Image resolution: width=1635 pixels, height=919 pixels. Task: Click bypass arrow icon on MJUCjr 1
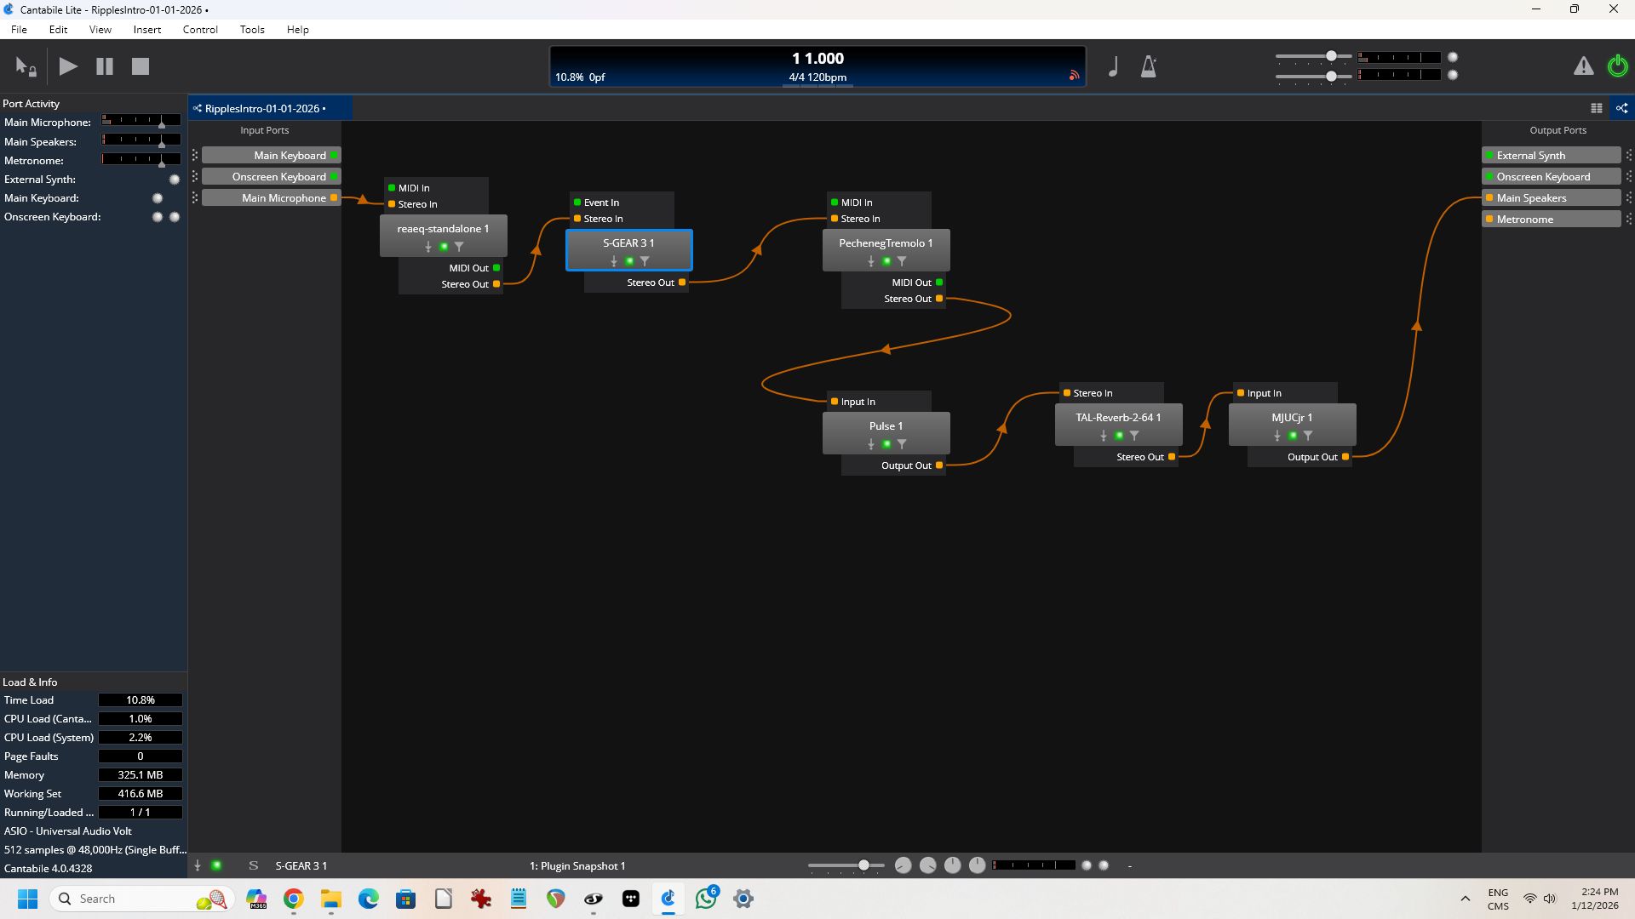coord(1276,436)
